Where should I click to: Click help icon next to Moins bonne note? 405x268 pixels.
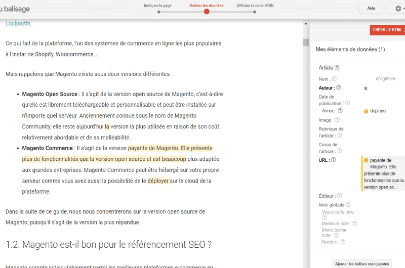(336, 235)
